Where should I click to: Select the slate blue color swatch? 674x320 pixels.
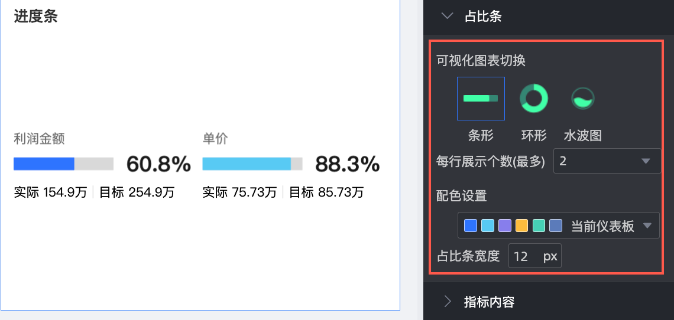(x=556, y=226)
